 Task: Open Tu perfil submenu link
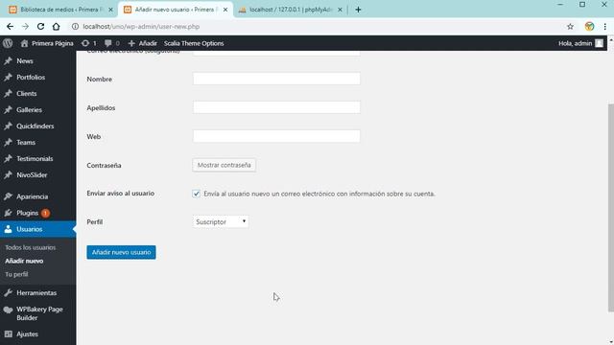click(x=16, y=274)
